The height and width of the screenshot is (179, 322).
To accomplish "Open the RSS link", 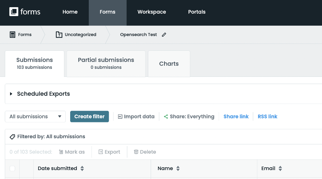I will tap(267, 117).
